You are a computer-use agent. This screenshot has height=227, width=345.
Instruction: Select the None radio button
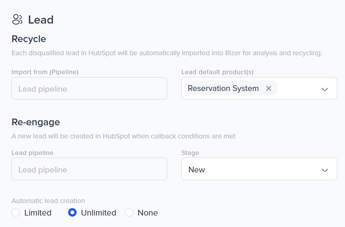[x=129, y=213]
